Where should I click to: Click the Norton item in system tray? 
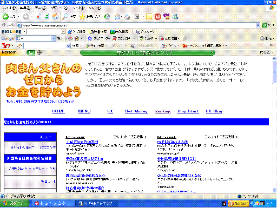pos(239,204)
